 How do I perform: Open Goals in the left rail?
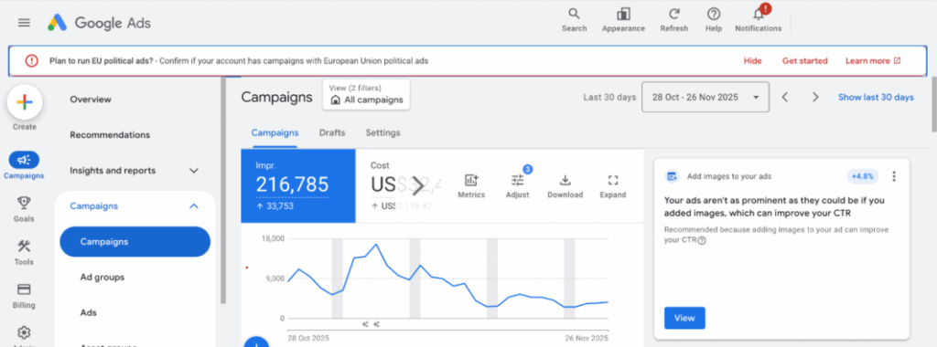(24, 209)
